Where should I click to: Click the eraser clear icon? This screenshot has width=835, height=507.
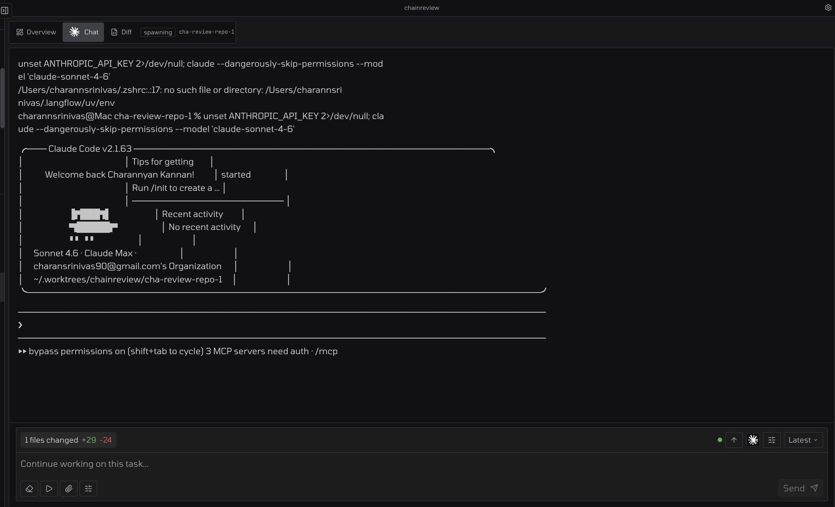point(29,489)
